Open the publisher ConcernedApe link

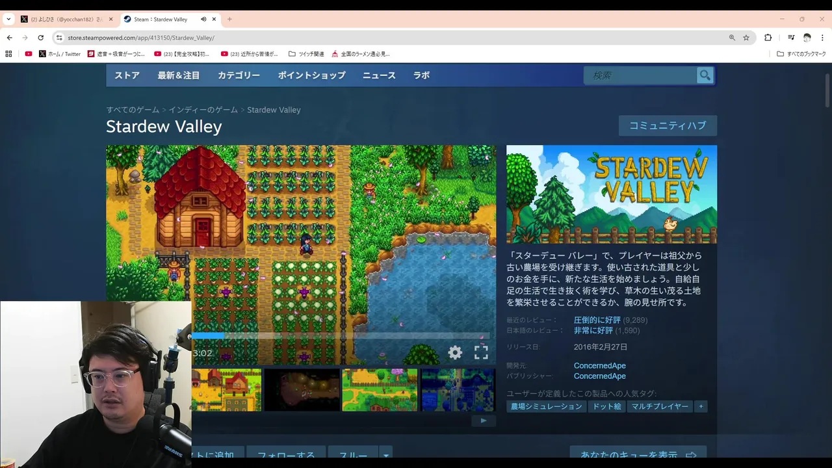599,376
